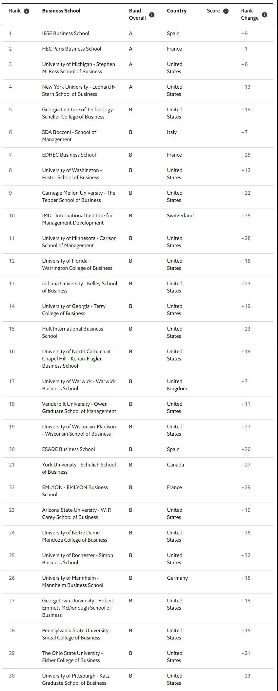The width and height of the screenshot is (278, 691).
Task: Click the Country column header
Action: pos(176,11)
